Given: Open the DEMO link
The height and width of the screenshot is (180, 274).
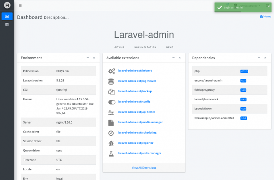Looking at the screenshot, I should click(x=170, y=47).
